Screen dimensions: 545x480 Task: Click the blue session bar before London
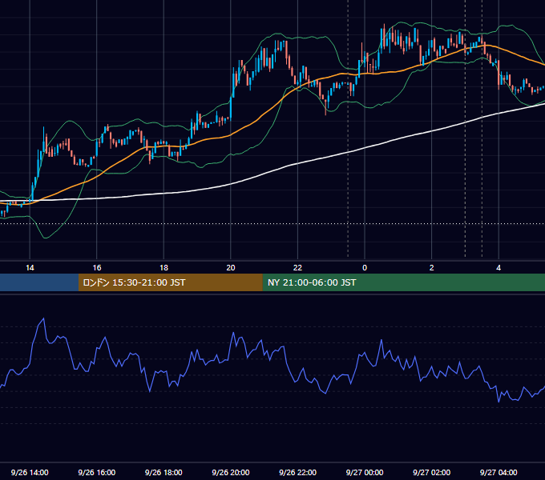[x=39, y=282]
